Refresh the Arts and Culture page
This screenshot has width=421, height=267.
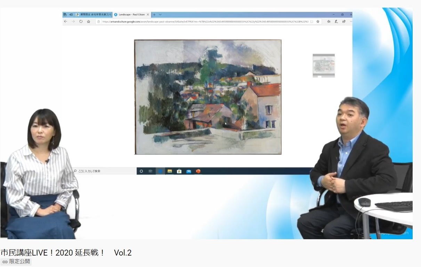[x=81, y=22]
